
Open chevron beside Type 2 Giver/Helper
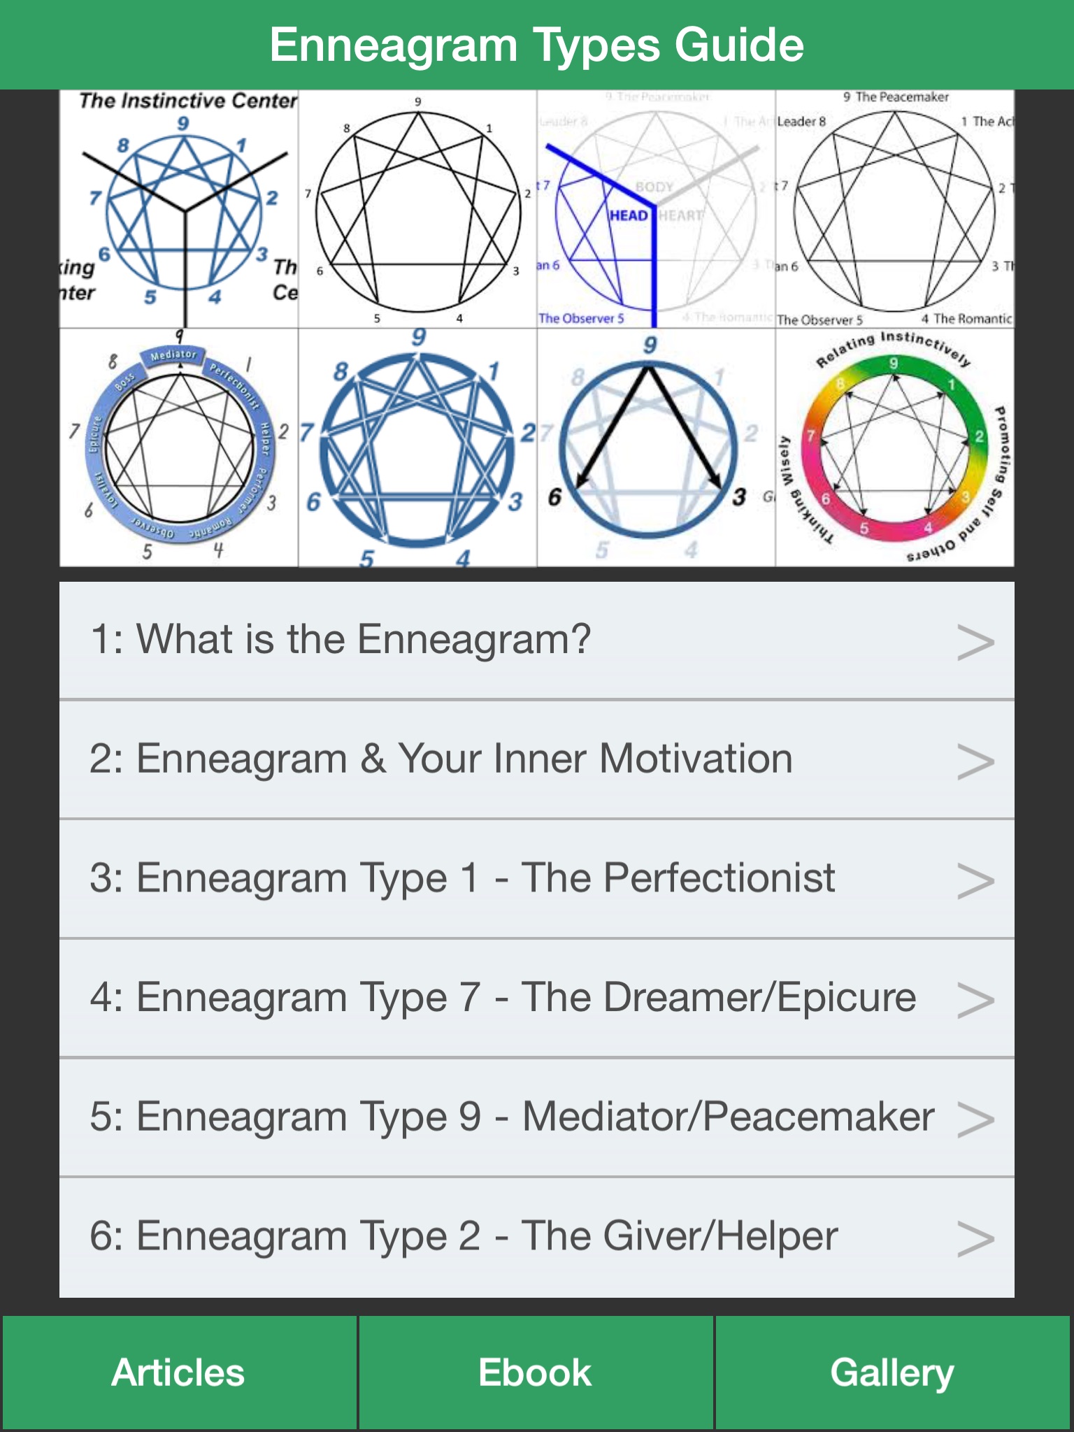[975, 1238]
